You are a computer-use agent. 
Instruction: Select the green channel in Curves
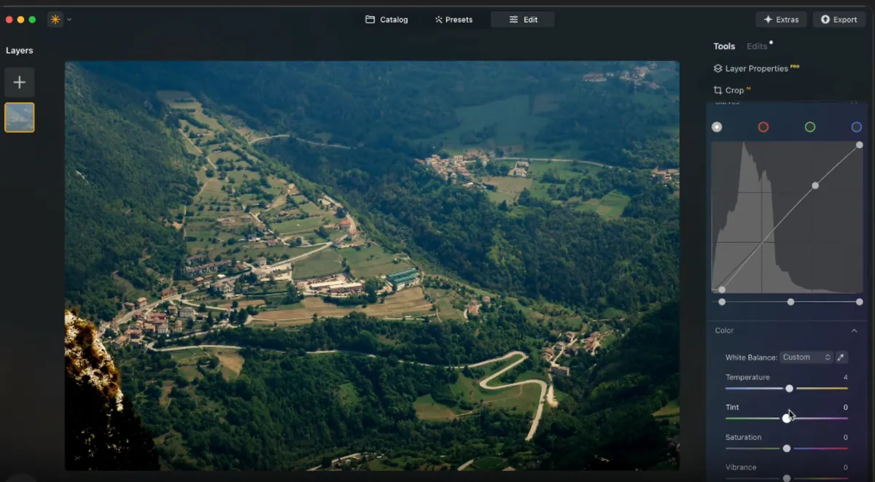pyautogui.click(x=809, y=126)
